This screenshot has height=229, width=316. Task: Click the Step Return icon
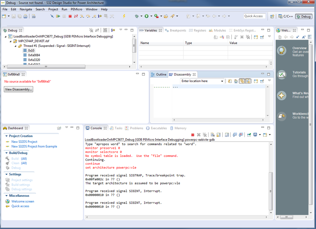click(94, 16)
